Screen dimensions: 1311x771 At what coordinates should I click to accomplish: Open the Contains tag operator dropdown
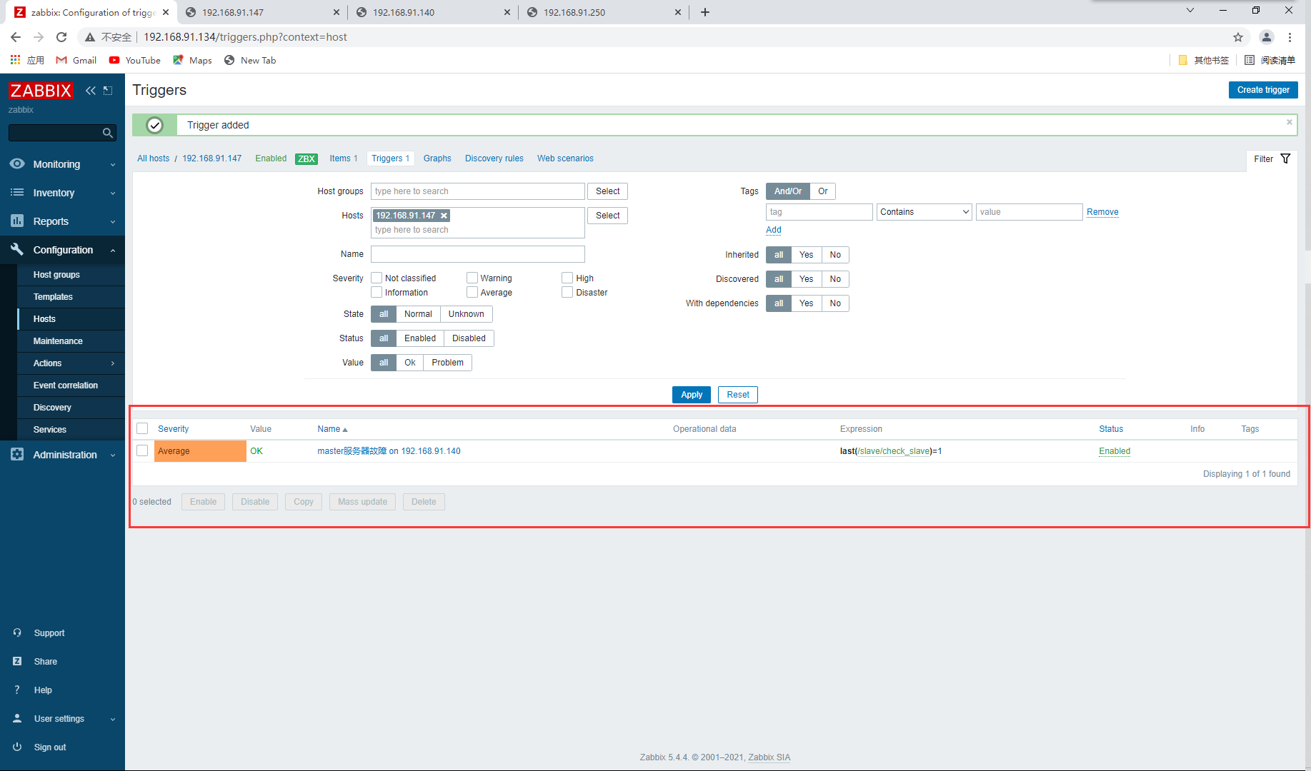[924, 212]
